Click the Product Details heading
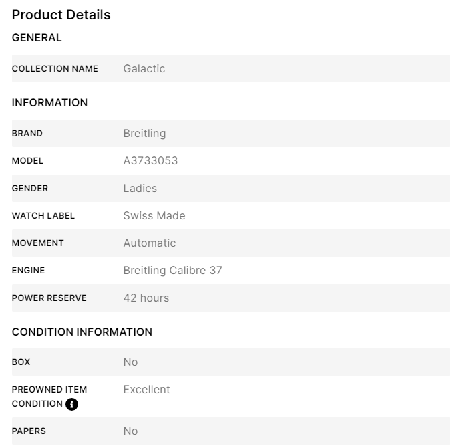 [x=61, y=15]
